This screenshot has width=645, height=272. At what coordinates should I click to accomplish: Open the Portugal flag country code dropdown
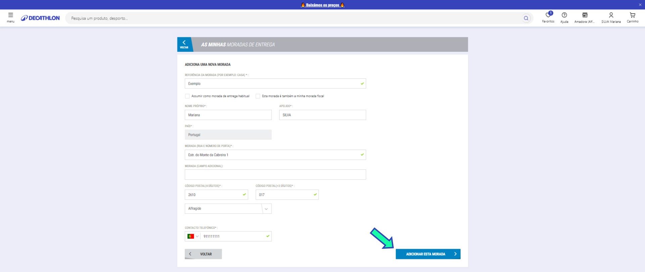(x=193, y=236)
